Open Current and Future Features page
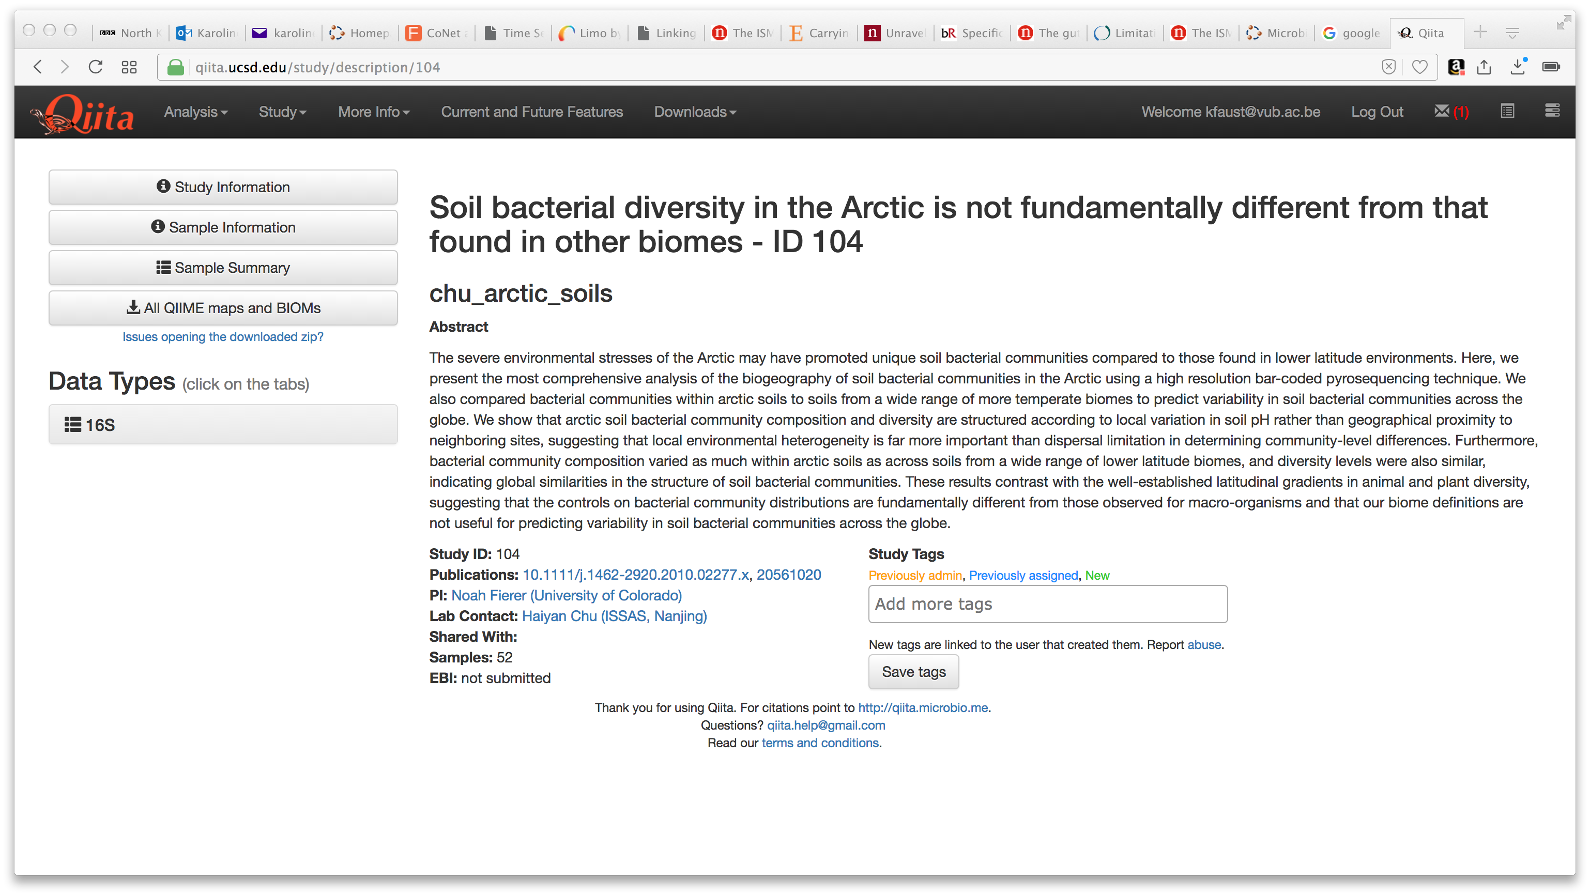This screenshot has height=896, width=1590. click(x=531, y=112)
